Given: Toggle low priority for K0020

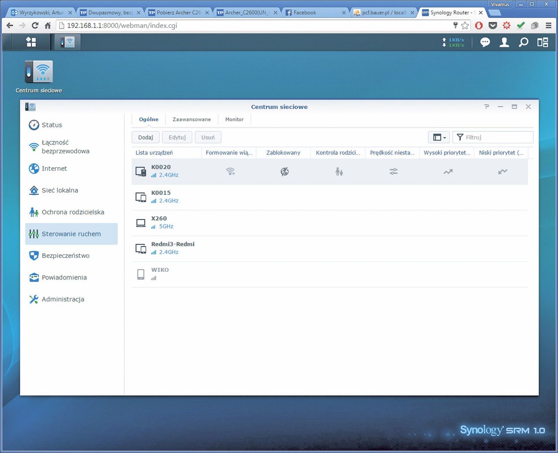Looking at the screenshot, I should point(503,172).
